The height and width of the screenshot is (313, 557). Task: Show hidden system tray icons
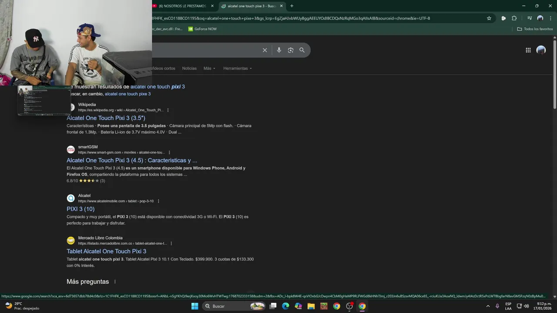488,306
